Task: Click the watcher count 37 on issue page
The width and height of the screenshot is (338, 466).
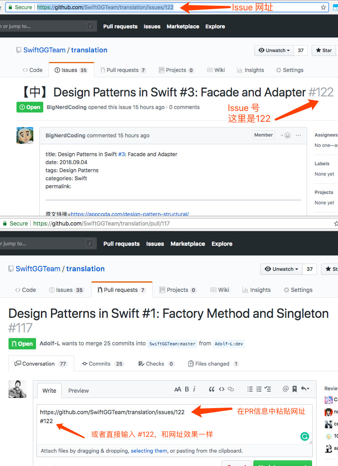Action: 301,51
